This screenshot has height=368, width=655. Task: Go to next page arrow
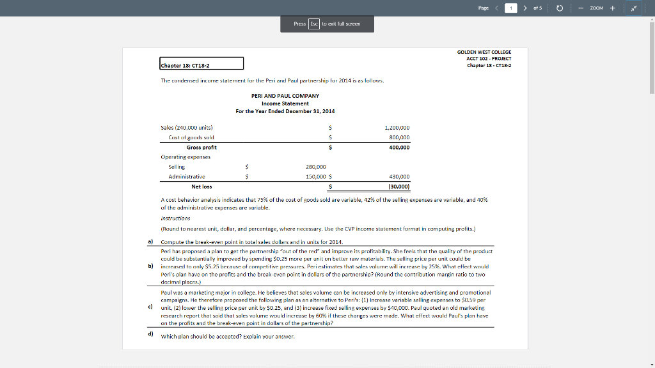click(x=525, y=8)
